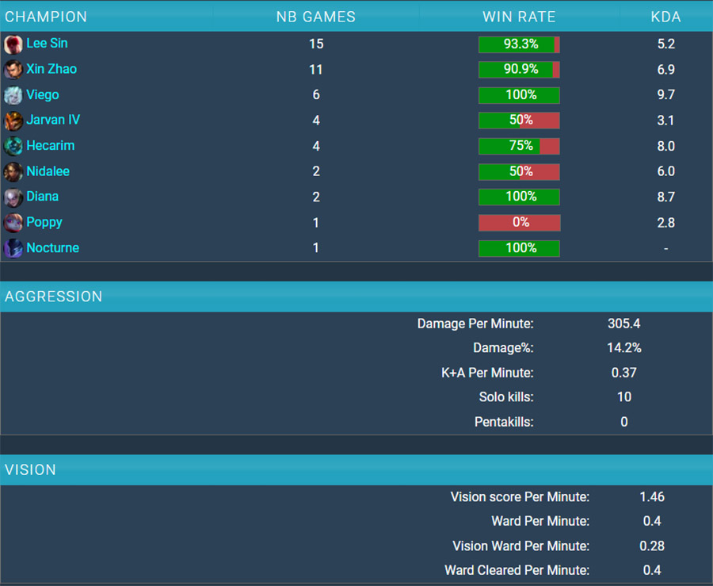This screenshot has width=713, height=586.
Task: Click the Jarvan IV champion portrait icon
Action: (x=13, y=121)
